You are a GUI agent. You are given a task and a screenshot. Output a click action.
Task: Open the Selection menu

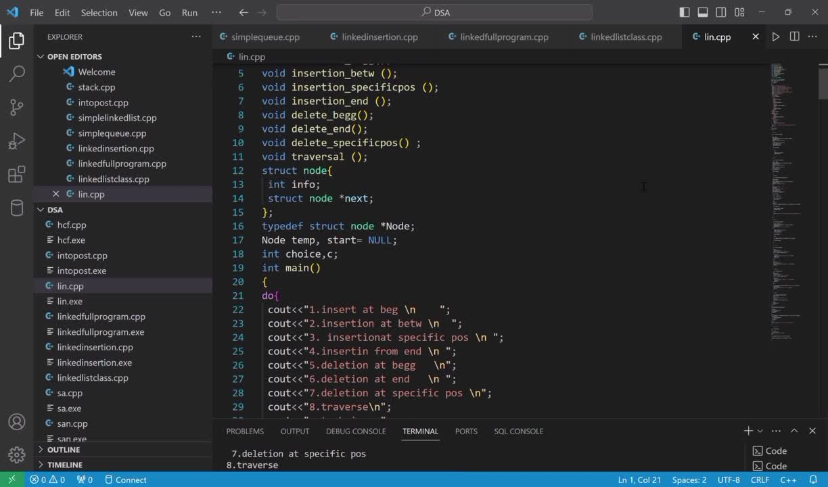(x=99, y=12)
